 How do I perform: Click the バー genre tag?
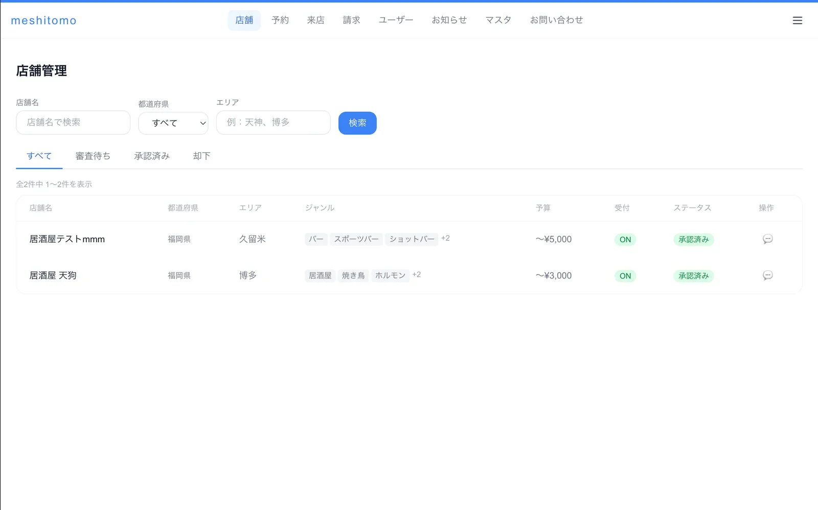coord(316,239)
